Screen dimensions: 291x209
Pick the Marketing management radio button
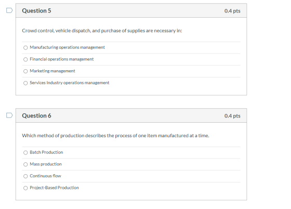tap(25, 71)
